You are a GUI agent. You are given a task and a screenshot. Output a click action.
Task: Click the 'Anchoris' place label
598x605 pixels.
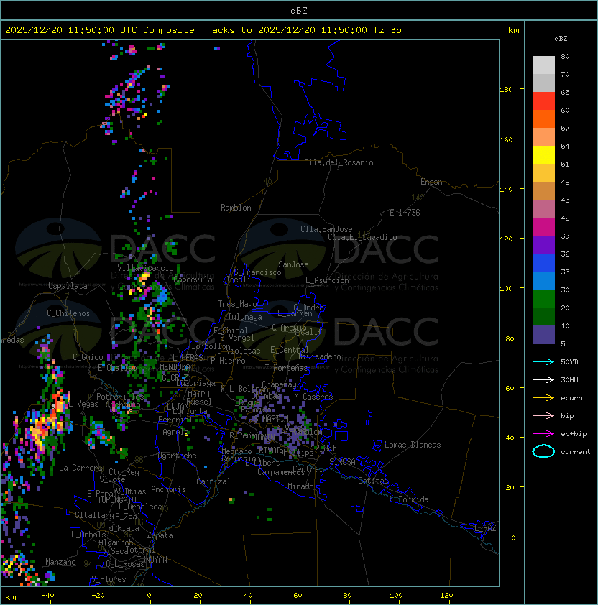(168, 489)
